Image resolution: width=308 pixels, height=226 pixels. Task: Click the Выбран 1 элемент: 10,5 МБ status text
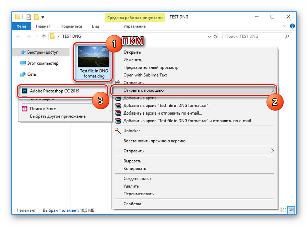(68, 210)
